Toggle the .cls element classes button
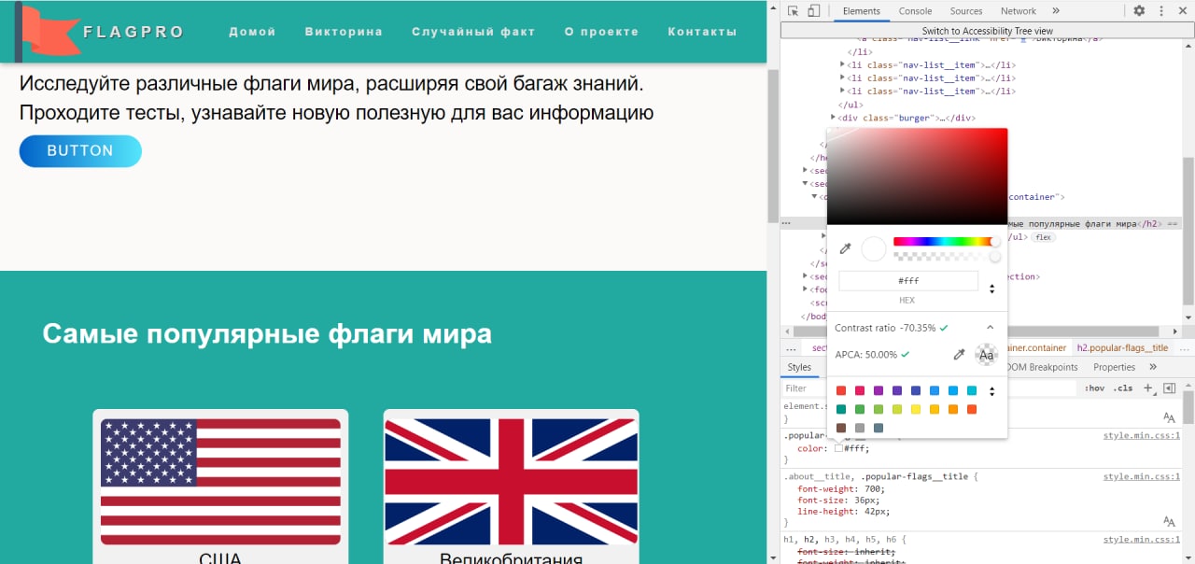This screenshot has height=564, width=1195. click(1124, 388)
